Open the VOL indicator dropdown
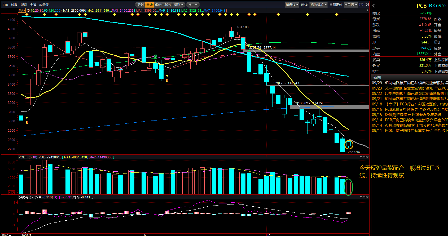This screenshot has width=448, height=236. point(23,157)
